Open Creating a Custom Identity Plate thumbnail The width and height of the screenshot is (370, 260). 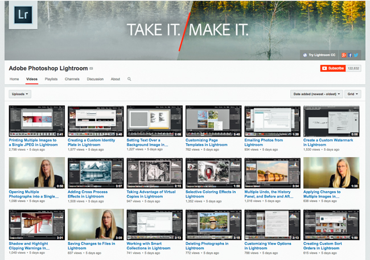coord(96,121)
